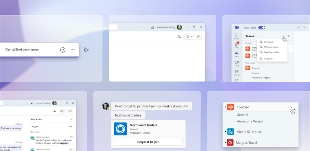This screenshot has width=310, height=151.
Task: Click the add people icon in the blank Lucerne window
Action: tap(179, 37)
